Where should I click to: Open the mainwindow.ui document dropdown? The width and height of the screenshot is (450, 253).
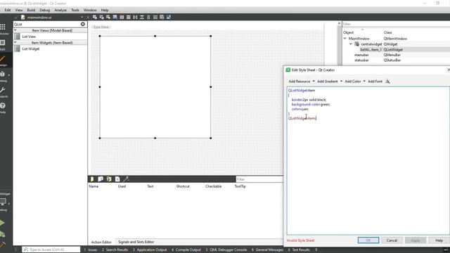tap(82, 17)
